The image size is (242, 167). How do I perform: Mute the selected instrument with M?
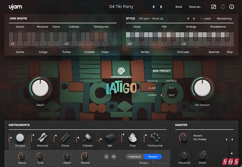[114, 156]
